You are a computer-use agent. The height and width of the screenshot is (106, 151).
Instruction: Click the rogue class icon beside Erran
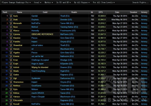point(11,60)
